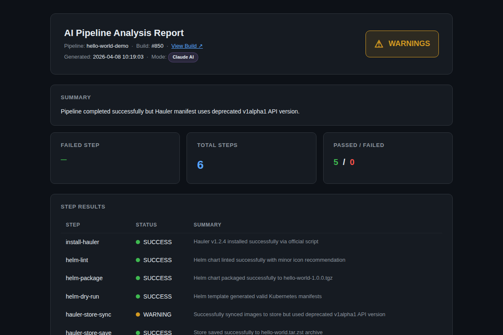The width and height of the screenshot is (503, 335).
Task: Select the install-hauler step name
Action: (83, 242)
